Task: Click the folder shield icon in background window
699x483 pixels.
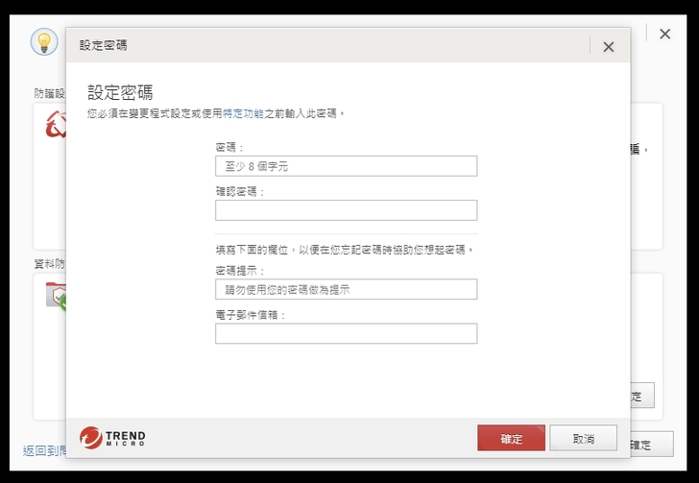Action: pyautogui.click(x=56, y=296)
